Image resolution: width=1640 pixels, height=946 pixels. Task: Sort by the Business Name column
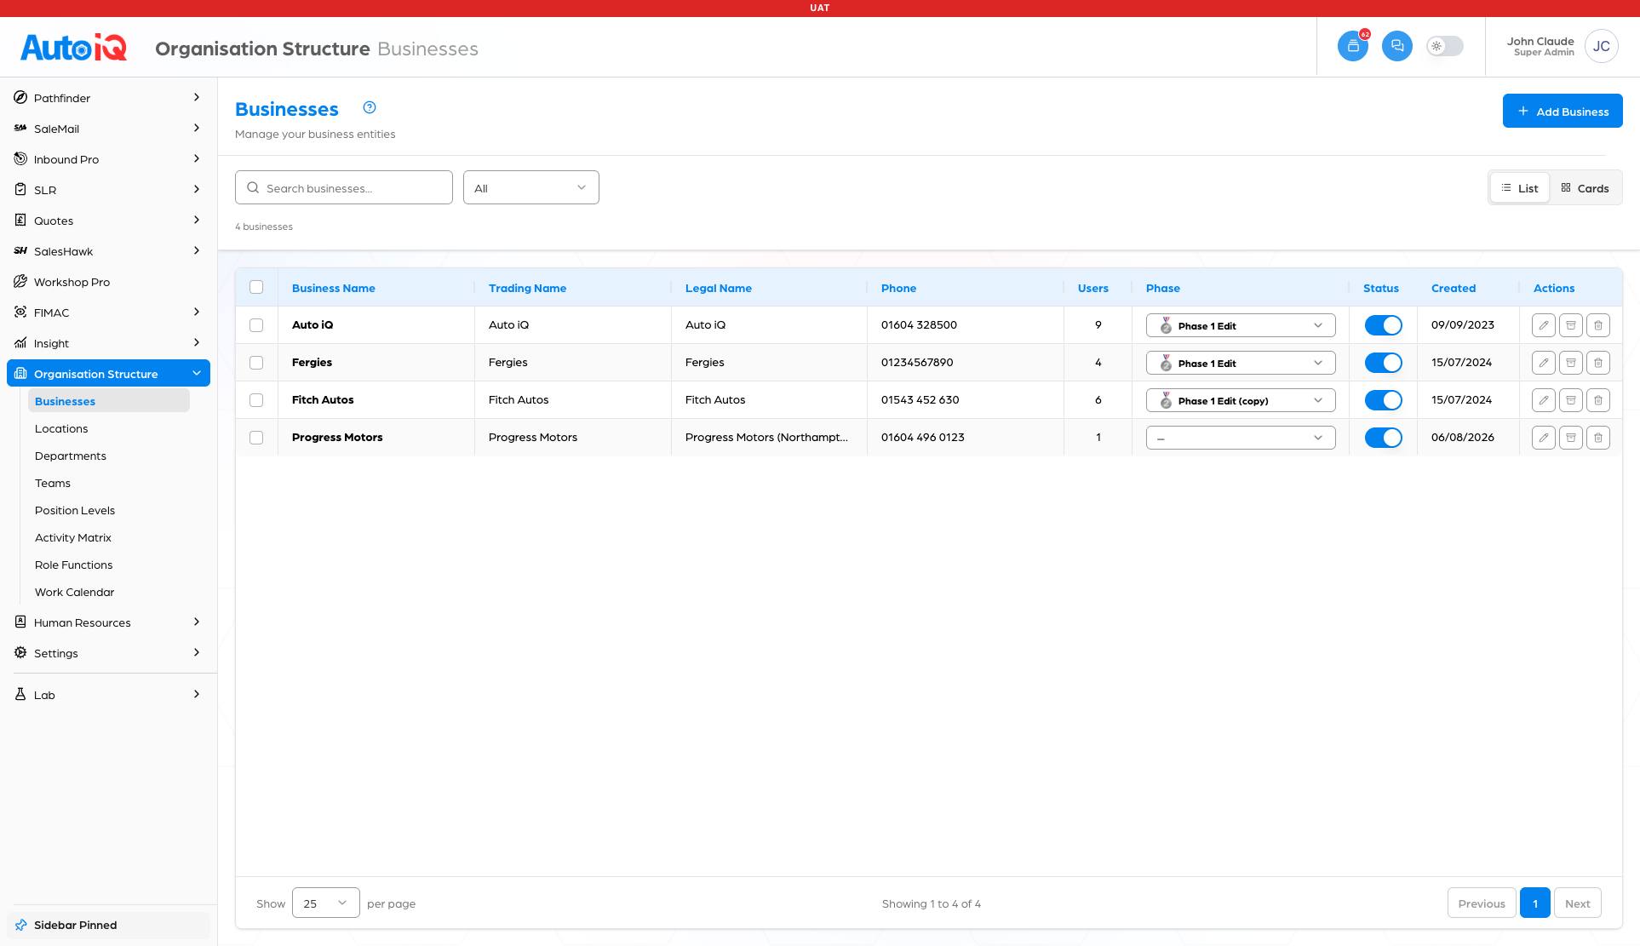pyautogui.click(x=334, y=288)
